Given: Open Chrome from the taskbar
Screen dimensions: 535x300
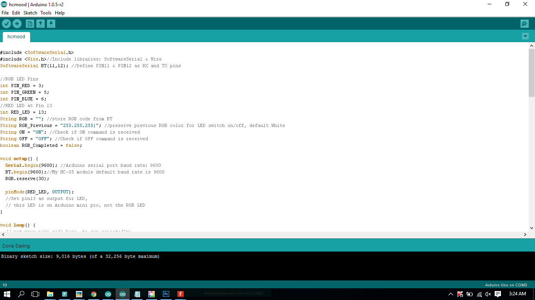Looking at the screenshot, I should [x=94, y=294].
